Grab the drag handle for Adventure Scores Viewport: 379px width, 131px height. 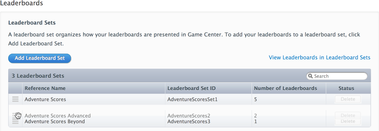click(x=15, y=99)
